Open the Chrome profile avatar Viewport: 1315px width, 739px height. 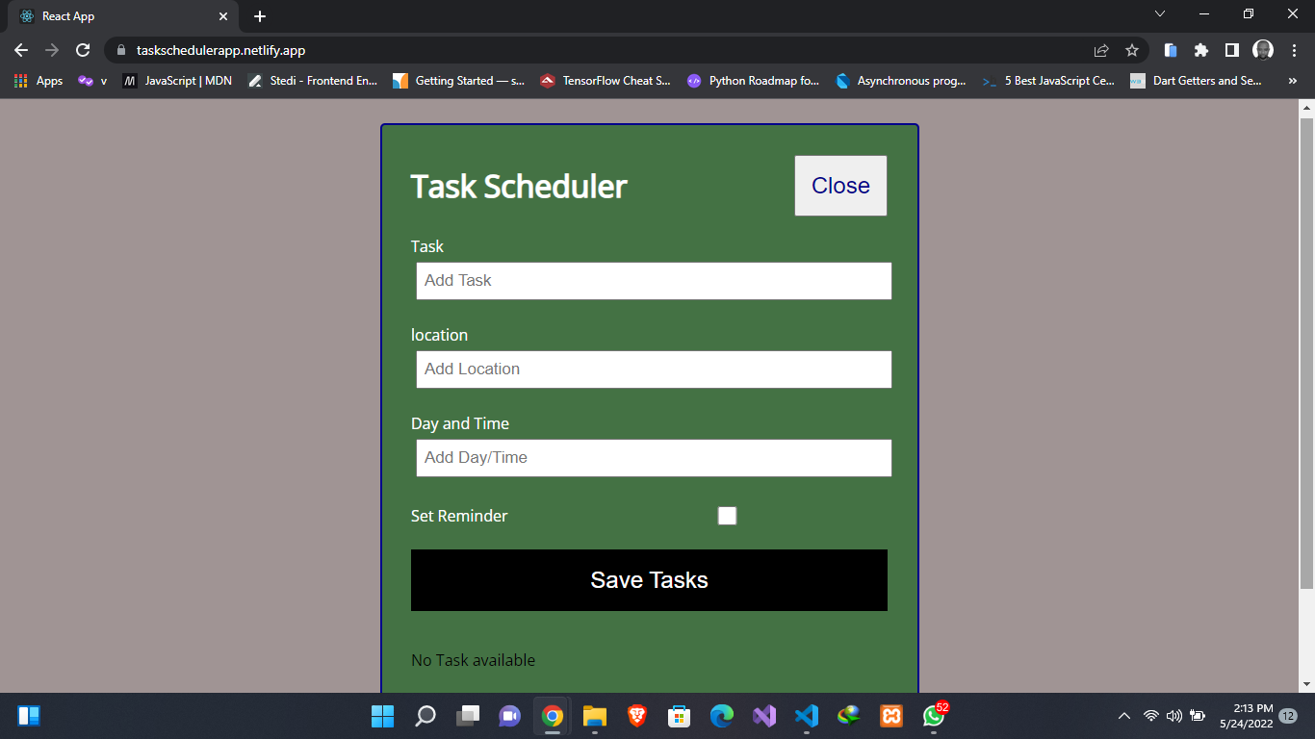click(1263, 50)
